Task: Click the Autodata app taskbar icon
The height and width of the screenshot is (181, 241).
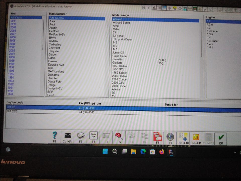Action: point(171,152)
